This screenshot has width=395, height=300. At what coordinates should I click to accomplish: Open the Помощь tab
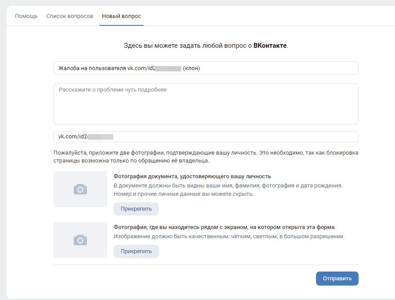(x=26, y=16)
